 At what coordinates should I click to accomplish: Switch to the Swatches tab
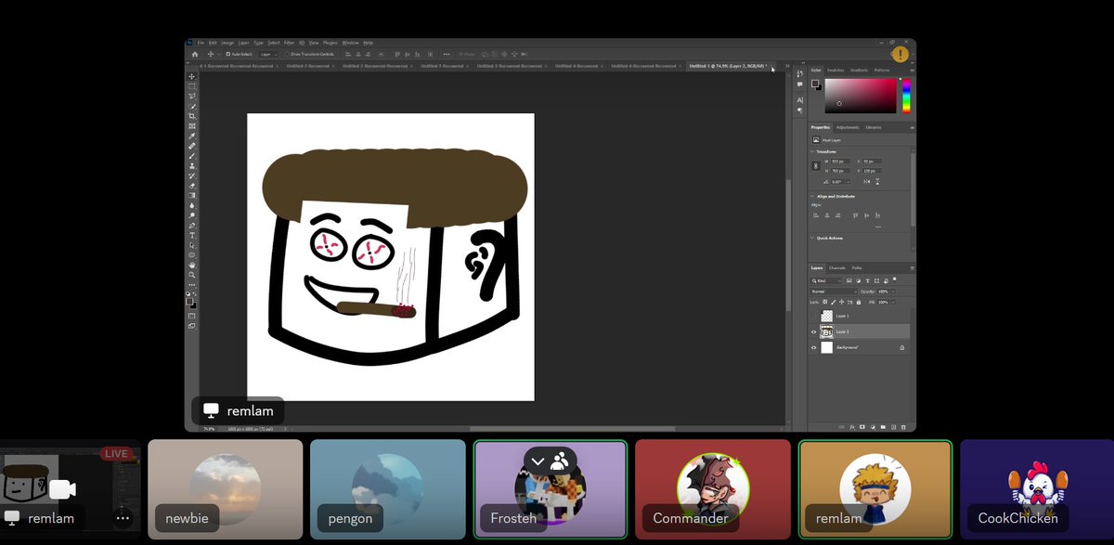pyautogui.click(x=835, y=71)
